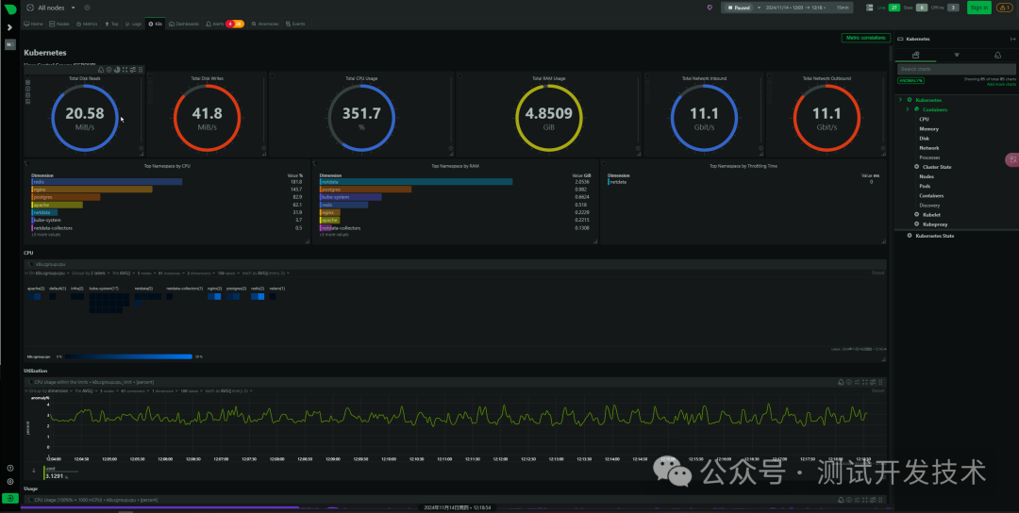Click the green sign-in icon at sidebar bottom
The height and width of the screenshot is (513, 1019).
(x=9, y=498)
